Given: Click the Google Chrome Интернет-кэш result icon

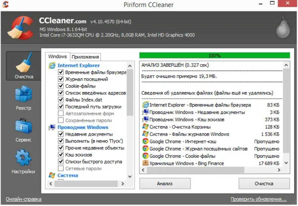Looking at the screenshot, I should click(145, 141).
